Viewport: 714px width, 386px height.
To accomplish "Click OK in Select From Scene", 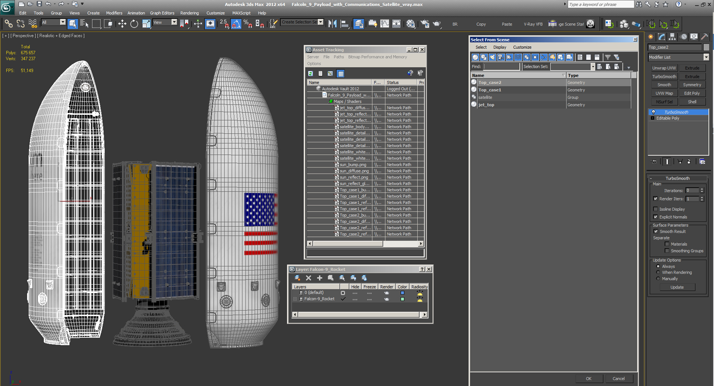I will coord(589,379).
